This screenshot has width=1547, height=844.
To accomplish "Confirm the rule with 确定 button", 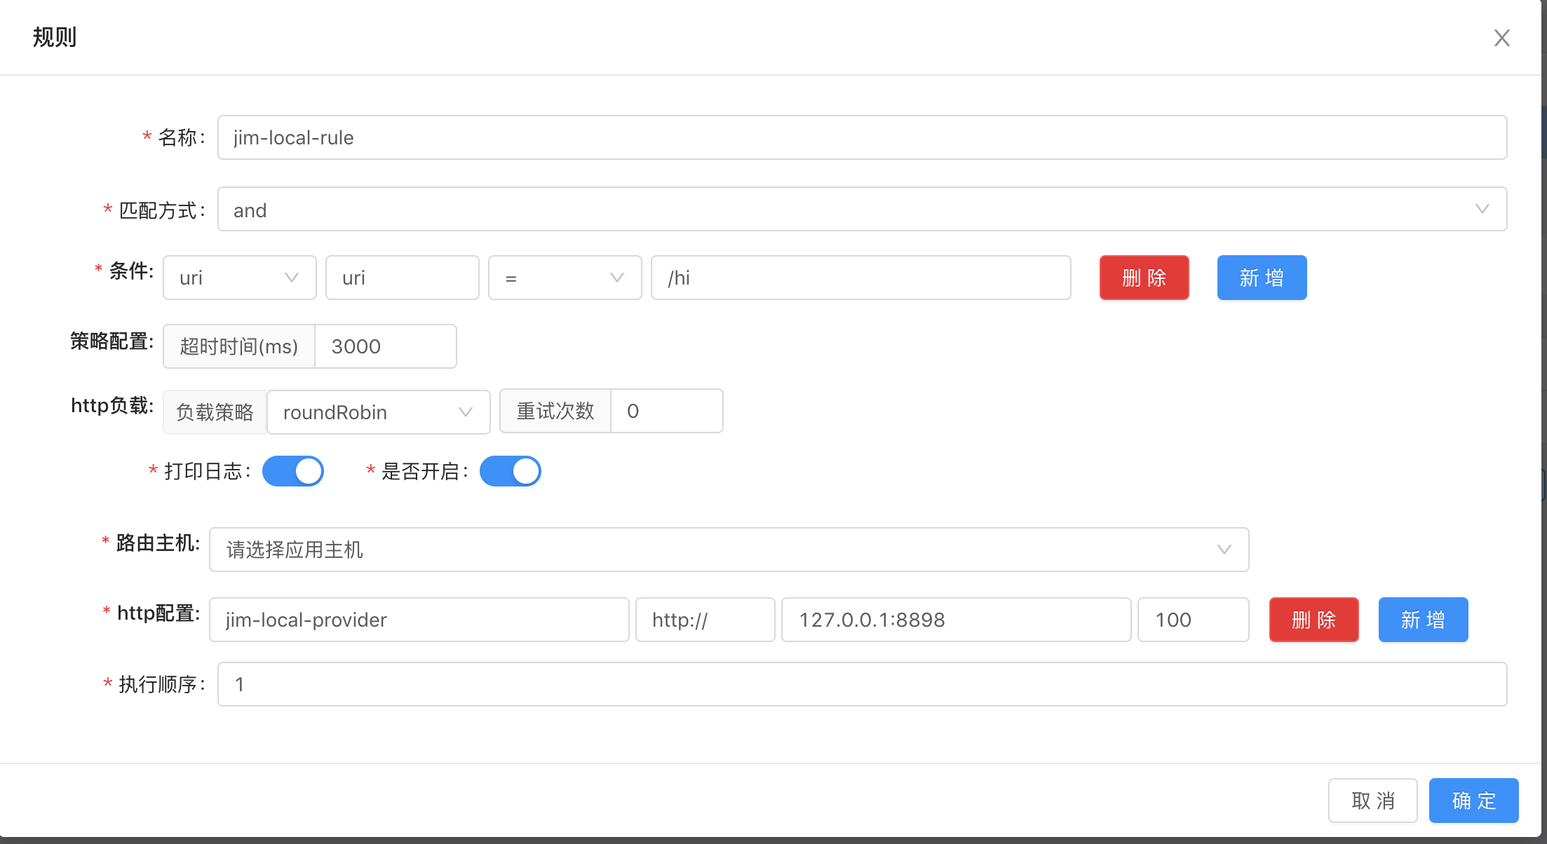I will [1473, 801].
